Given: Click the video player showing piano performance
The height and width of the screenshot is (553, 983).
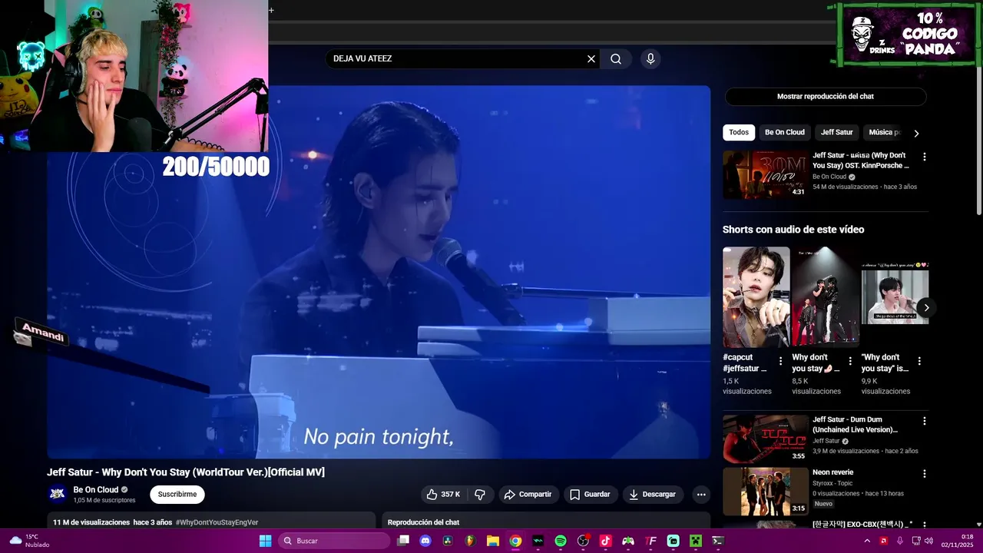Looking at the screenshot, I should [379, 272].
